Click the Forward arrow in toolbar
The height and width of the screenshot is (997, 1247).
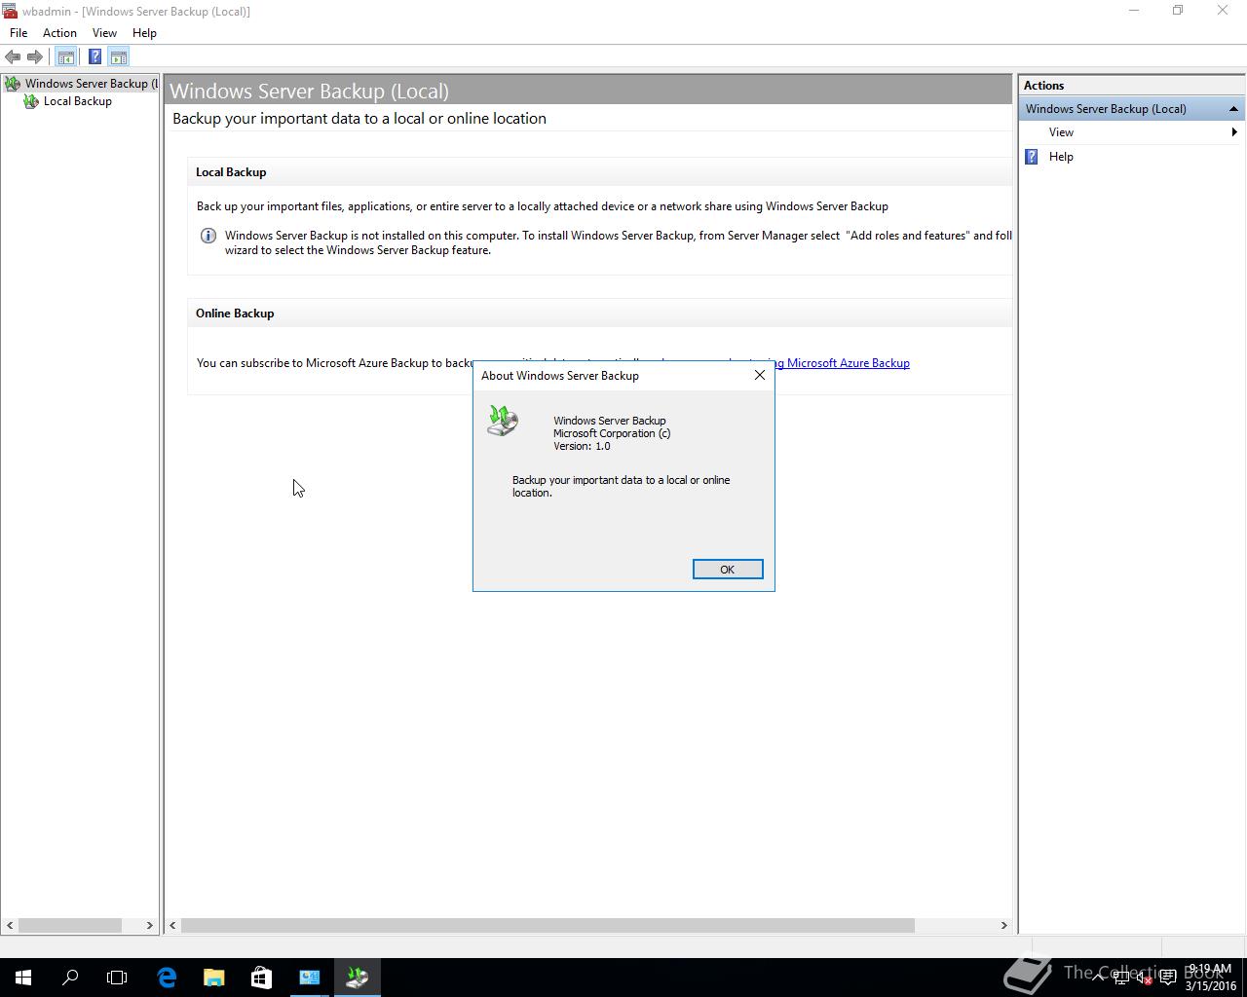pos(35,57)
